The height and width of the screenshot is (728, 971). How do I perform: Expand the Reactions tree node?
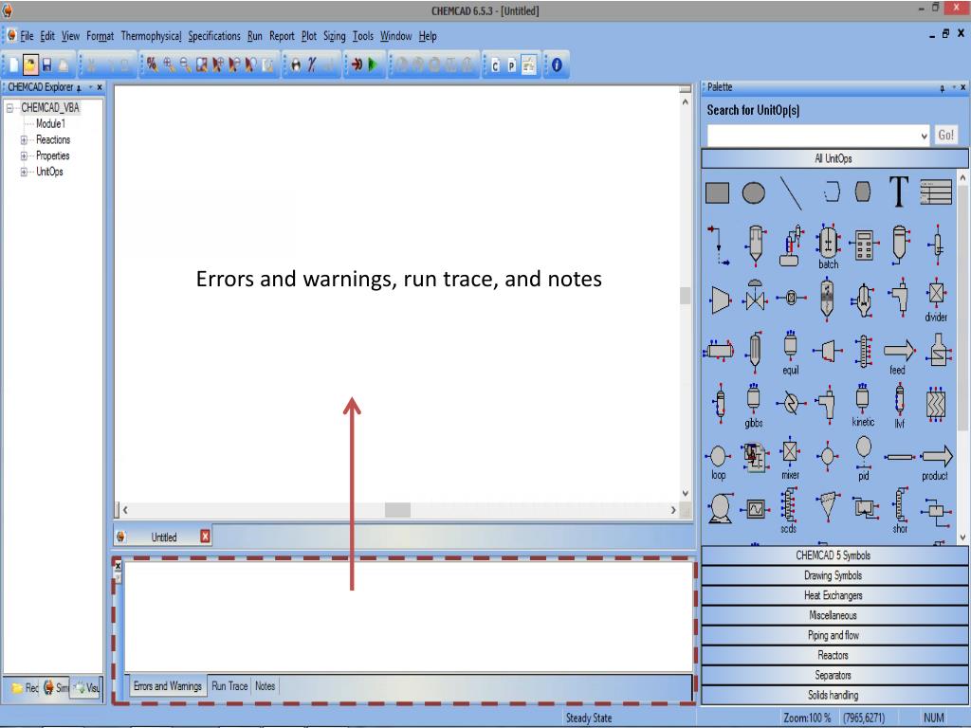tap(24, 140)
